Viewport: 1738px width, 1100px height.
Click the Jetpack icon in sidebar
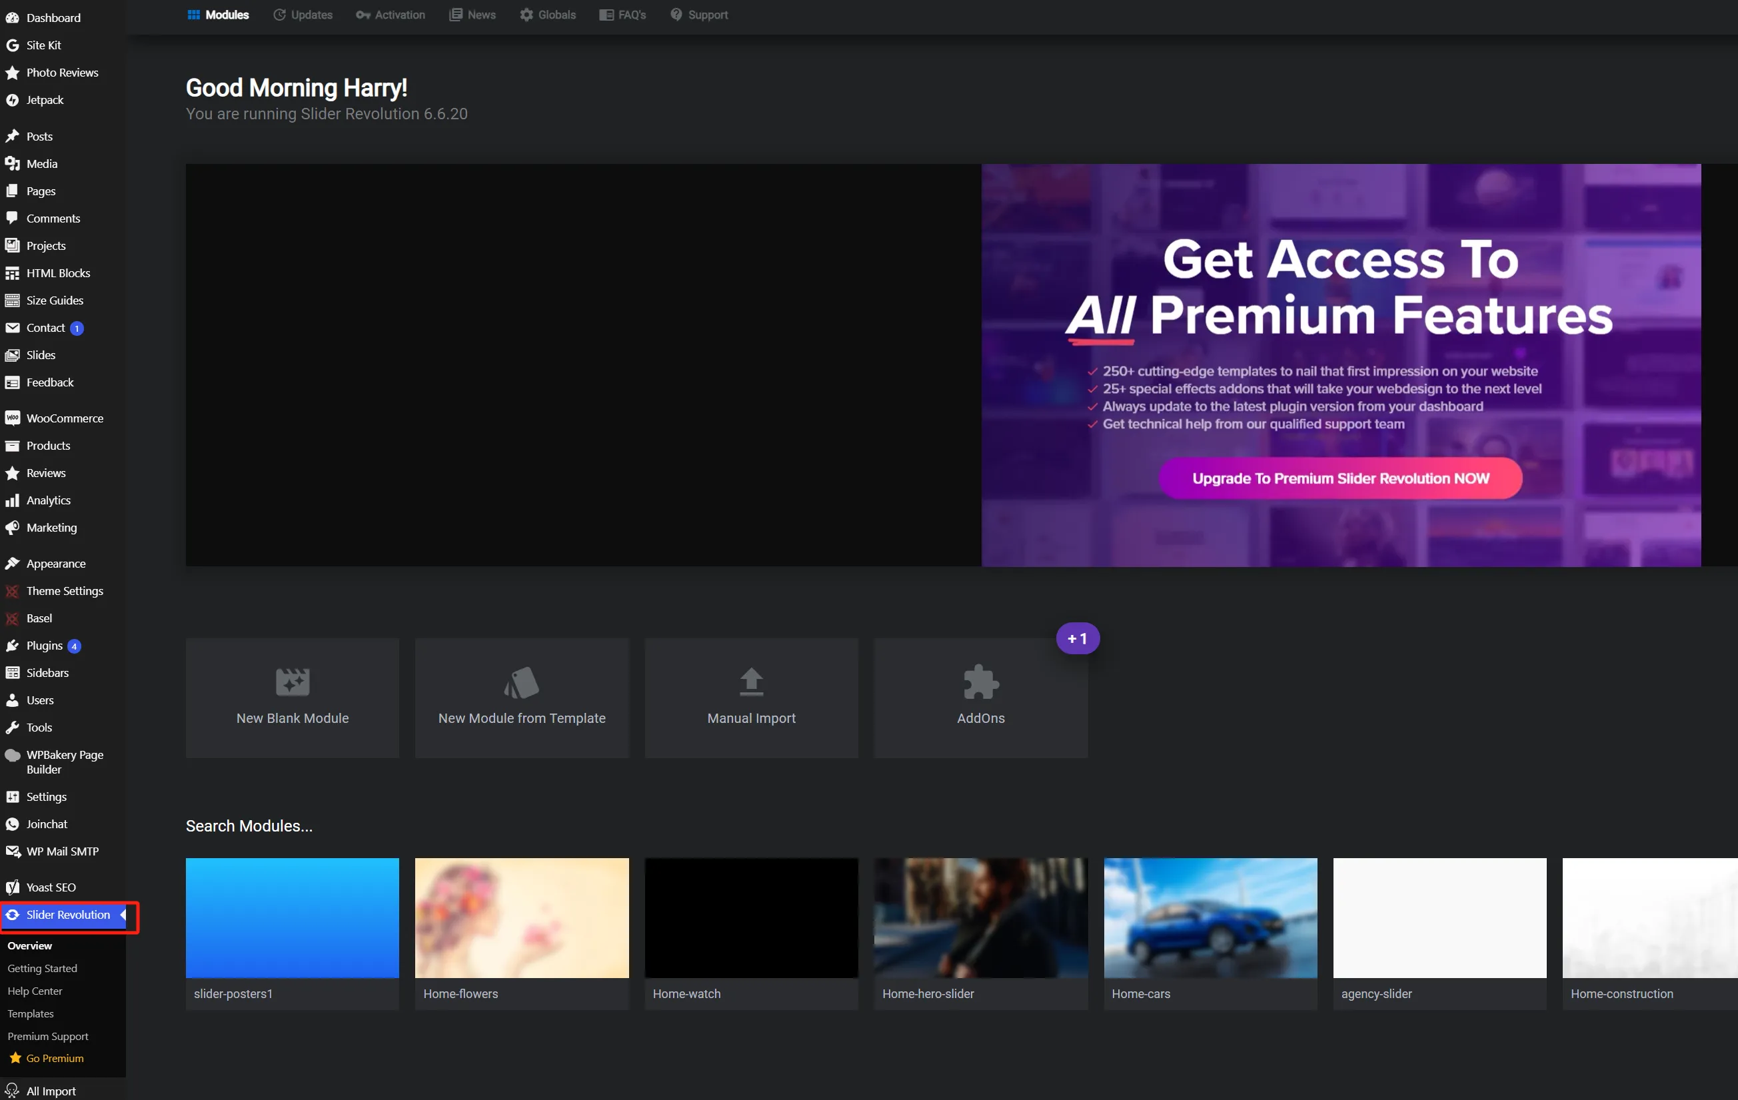14,99
